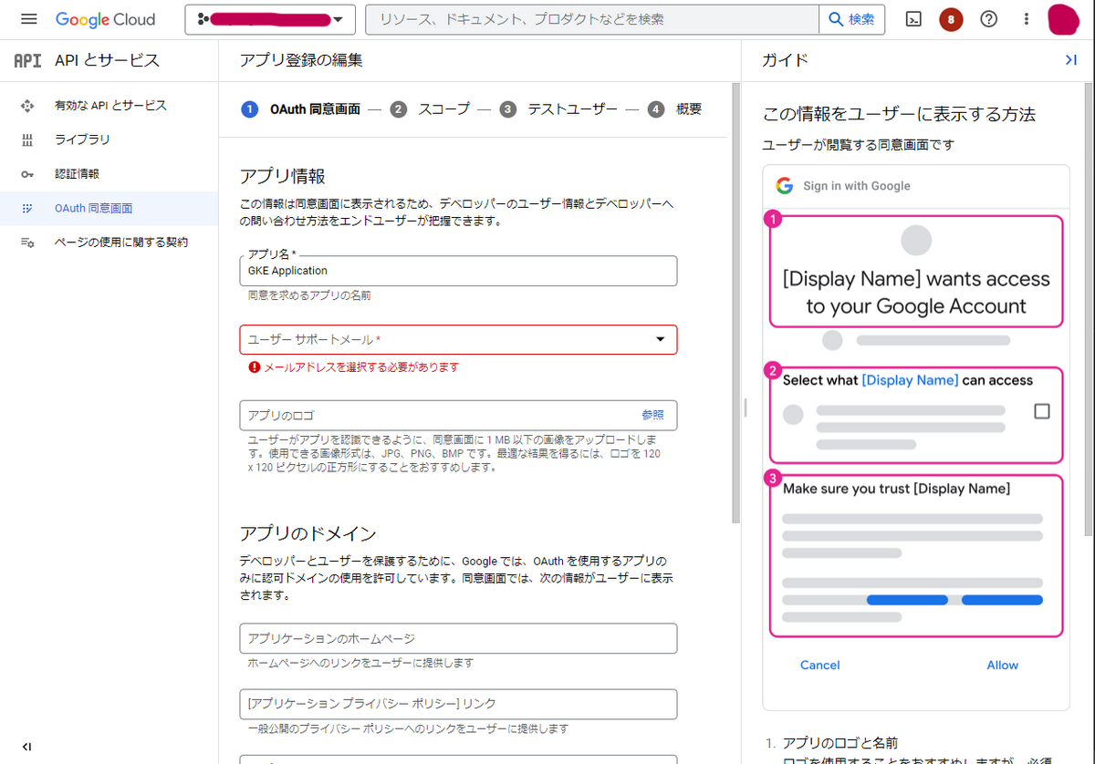Click the Google Cloud logo
Viewport: 1095px width, 764px height.
(105, 19)
